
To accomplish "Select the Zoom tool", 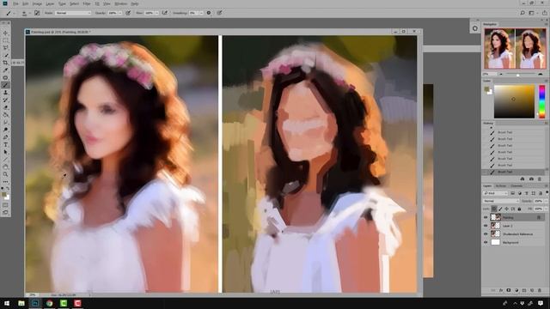I will click(x=5, y=174).
